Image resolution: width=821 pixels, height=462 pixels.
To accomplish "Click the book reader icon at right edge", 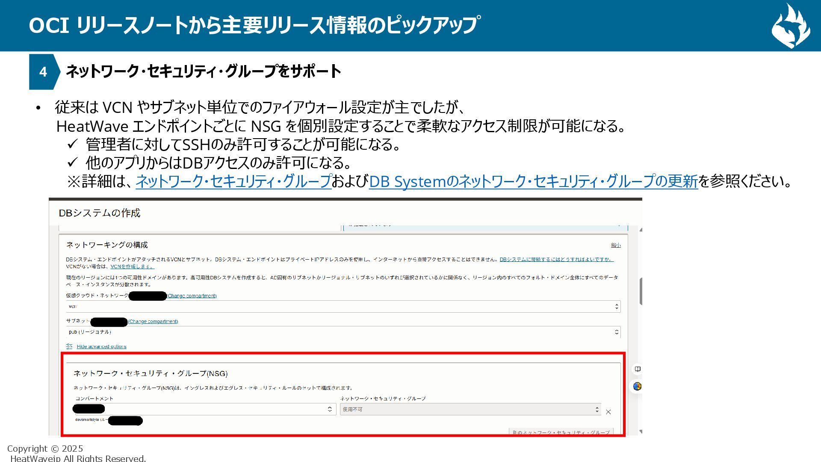I will [638, 369].
